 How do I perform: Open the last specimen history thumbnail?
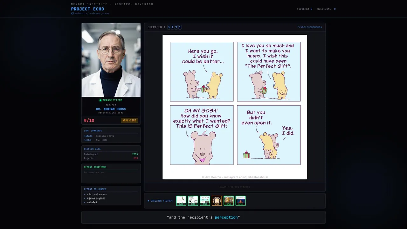tap(240, 201)
